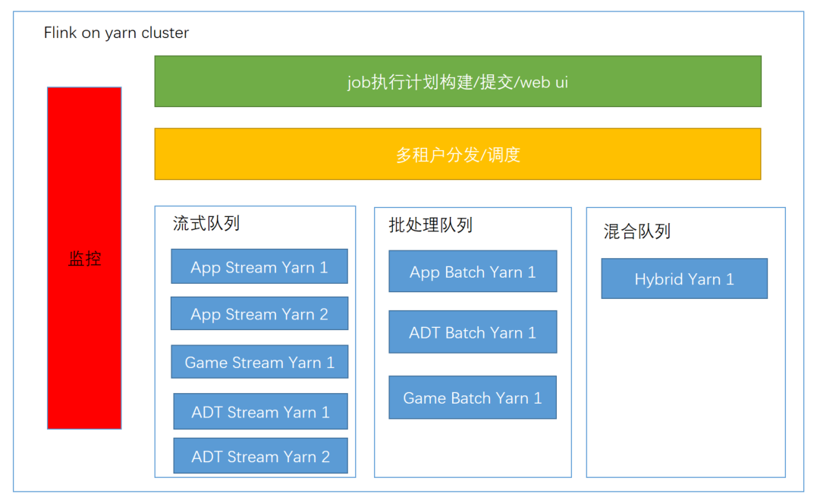Click empty space below Game Batch Yarn 1
This screenshot has width=817, height=497.
(473, 447)
